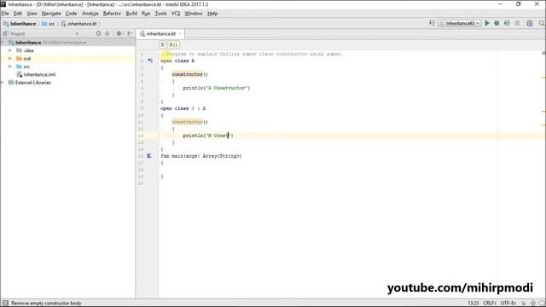546x307 pixels.
Task: Click Inheritance module icon in breadcrumb bar
Action: pos(6,24)
